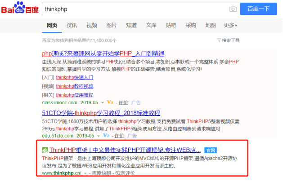Click the funnel icon of 搜索工具

[x=219, y=40]
